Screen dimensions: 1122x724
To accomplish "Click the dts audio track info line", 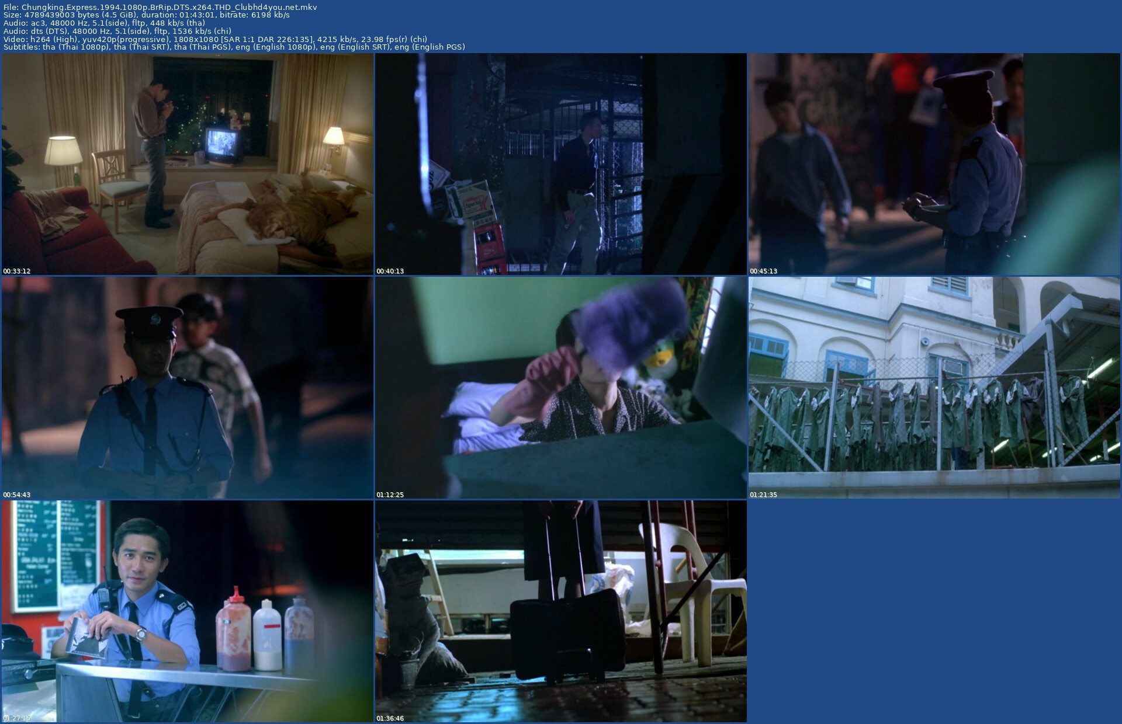I will [x=117, y=31].
